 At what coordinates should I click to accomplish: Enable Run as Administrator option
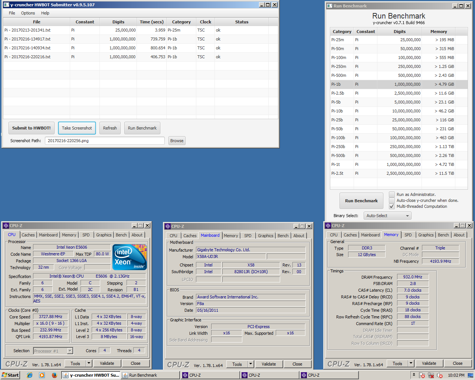[x=392, y=194]
